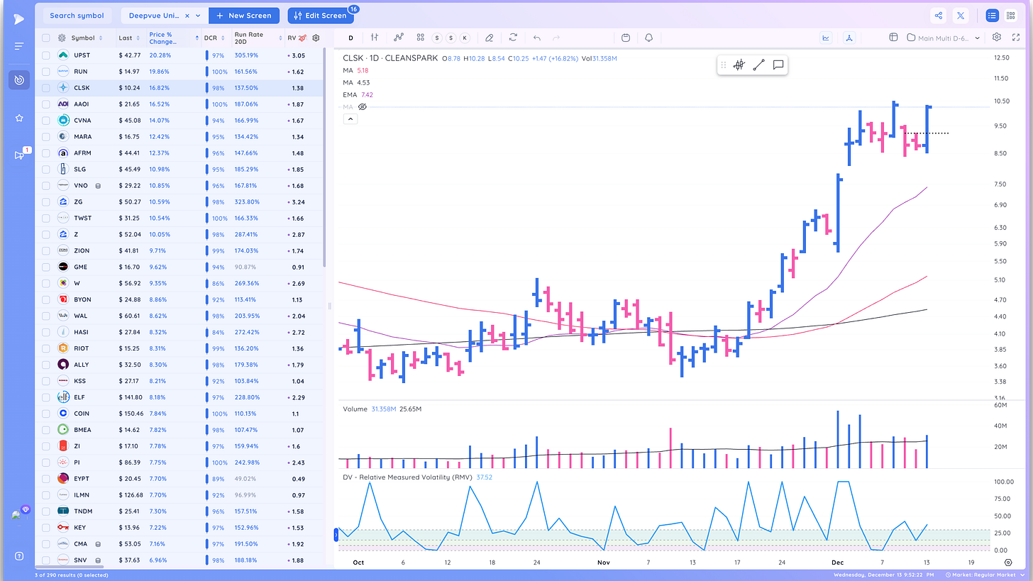Screen dimensions: 1033x581
Task: Toggle the hidden MA indicator eye icon
Action: click(362, 106)
